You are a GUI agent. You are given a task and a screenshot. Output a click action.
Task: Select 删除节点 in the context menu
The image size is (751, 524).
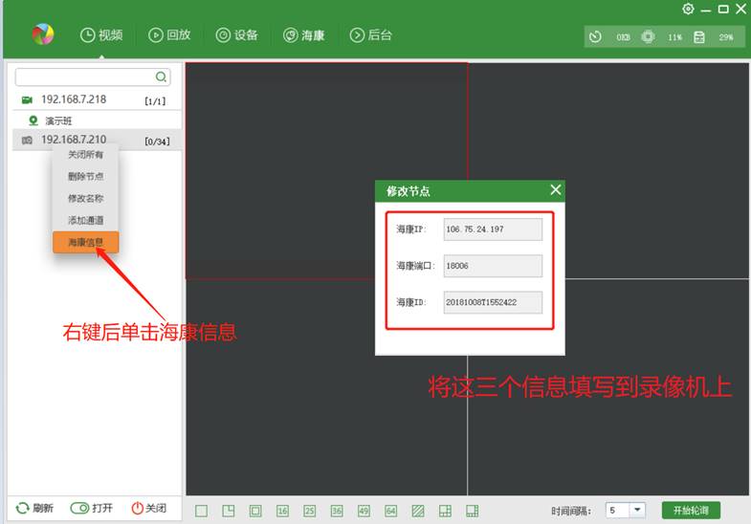tap(85, 176)
